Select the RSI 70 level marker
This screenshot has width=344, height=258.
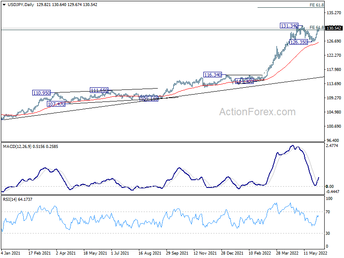click(x=330, y=212)
